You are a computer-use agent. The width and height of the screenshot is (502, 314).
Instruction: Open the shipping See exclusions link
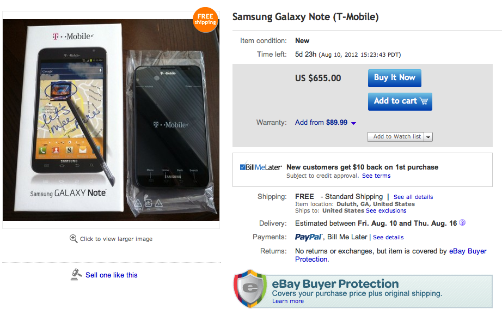click(x=386, y=210)
